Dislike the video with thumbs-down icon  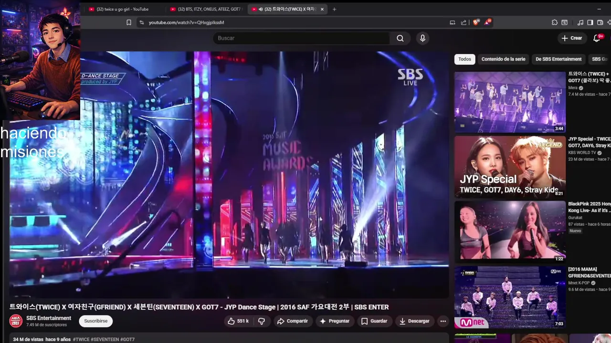pyautogui.click(x=262, y=321)
